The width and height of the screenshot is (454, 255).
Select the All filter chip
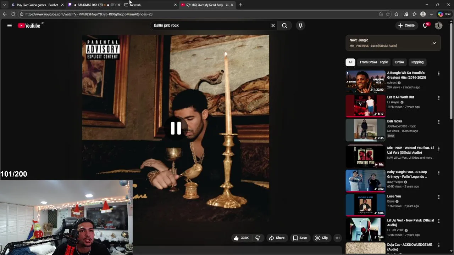point(350,62)
